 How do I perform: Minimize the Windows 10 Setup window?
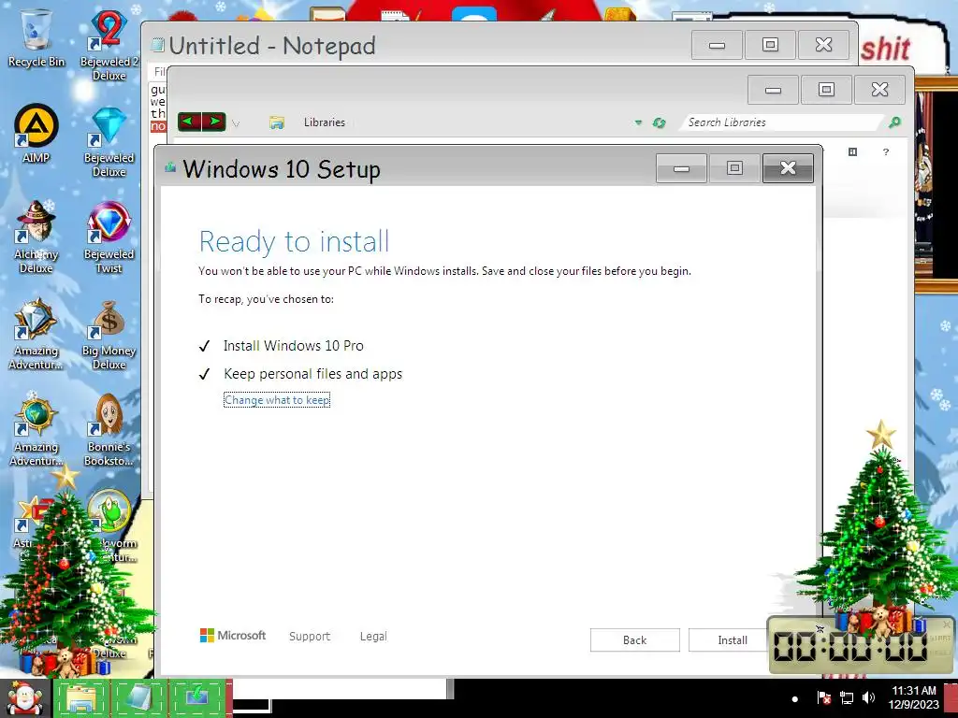[681, 168]
